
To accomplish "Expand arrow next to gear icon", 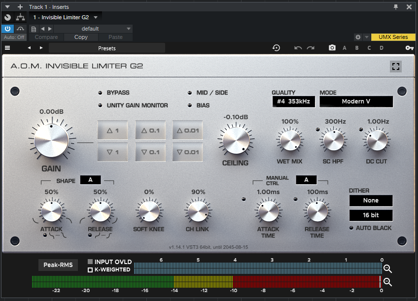I will click(x=367, y=37).
